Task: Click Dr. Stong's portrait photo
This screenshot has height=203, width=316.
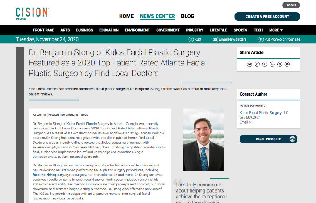Action: pos(204,139)
